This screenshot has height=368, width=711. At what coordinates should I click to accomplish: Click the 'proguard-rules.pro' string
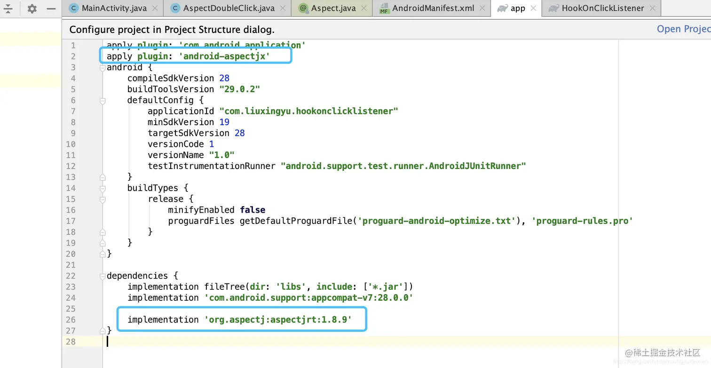pos(582,221)
